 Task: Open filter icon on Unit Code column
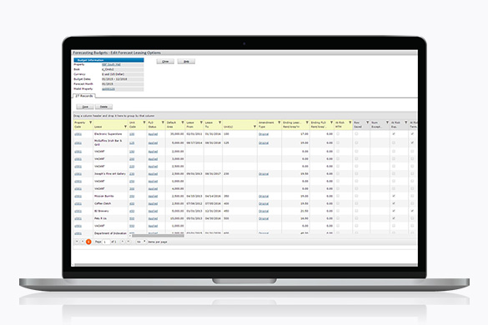click(x=144, y=122)
